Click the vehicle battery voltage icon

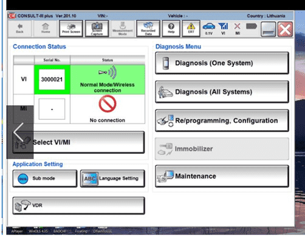[x=209, y=29]
